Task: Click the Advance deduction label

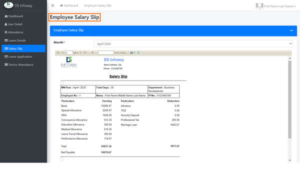Action: 125,106
